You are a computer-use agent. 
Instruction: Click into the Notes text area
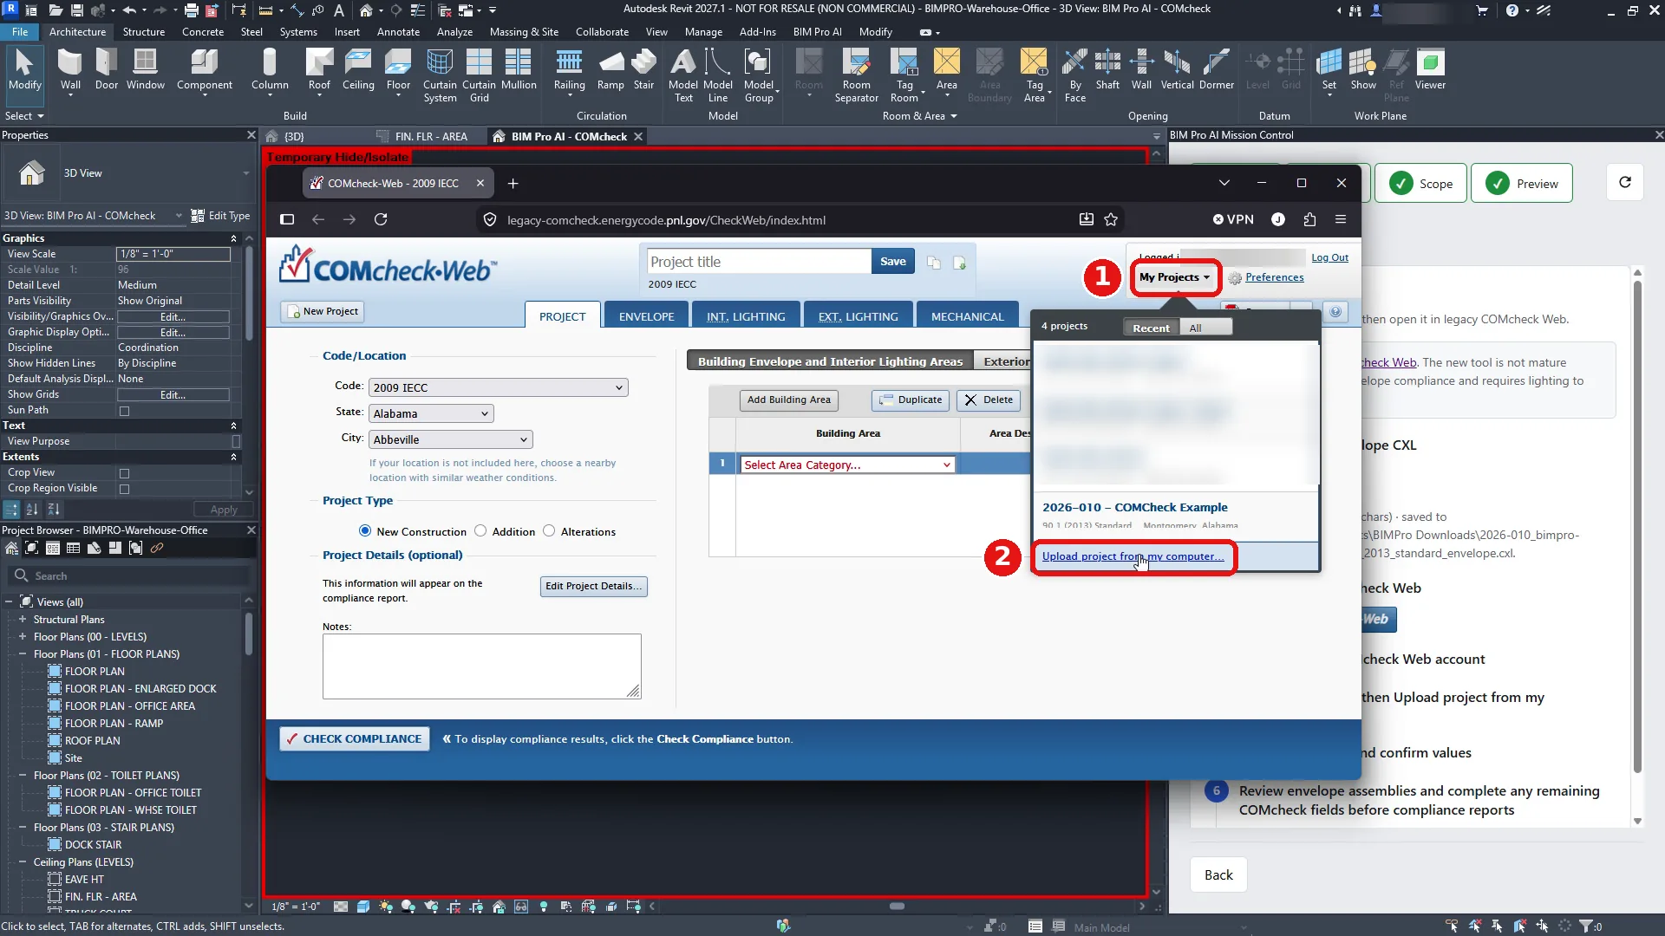[x=481, y=666]
